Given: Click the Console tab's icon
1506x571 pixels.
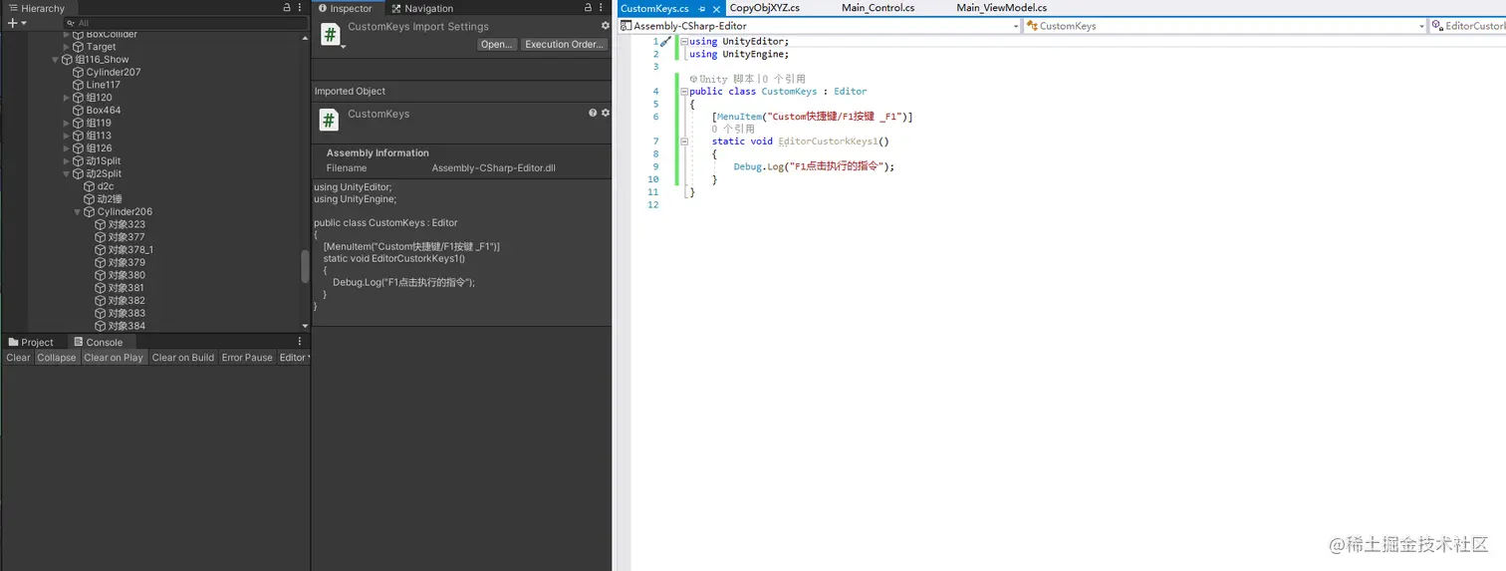Looking at the screenshot, I should (79, 342).
